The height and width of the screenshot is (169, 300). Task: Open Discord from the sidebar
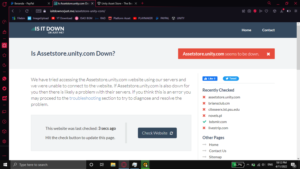(x=4, y=98)
